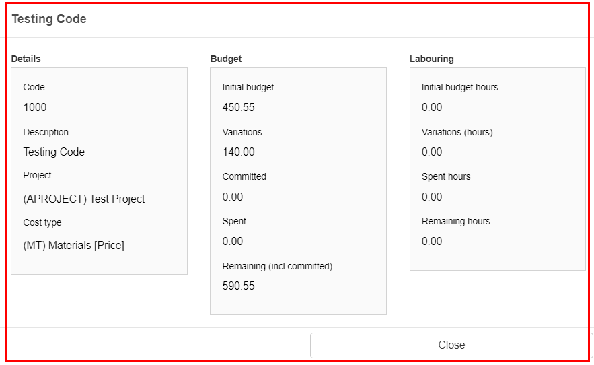Select the Initial budget hours value
Screen dimensions: 594x365
tap(431, 107)
